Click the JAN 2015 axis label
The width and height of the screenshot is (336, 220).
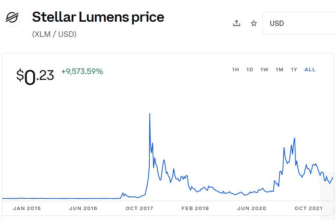click(27, 208)
